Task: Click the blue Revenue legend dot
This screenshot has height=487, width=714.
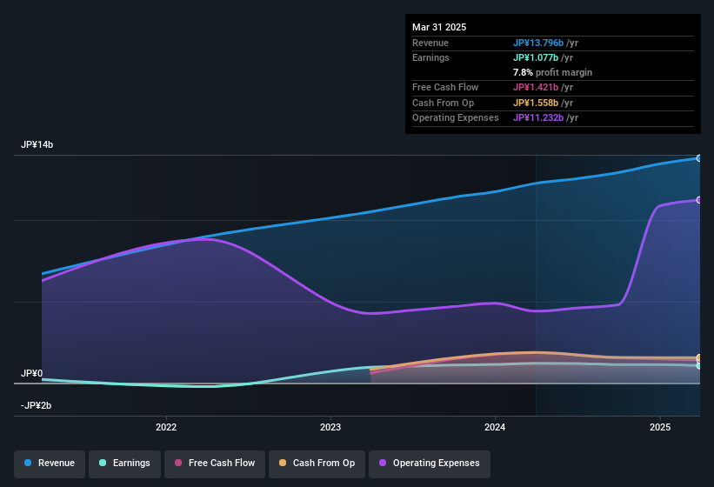Action: (28, 463)
